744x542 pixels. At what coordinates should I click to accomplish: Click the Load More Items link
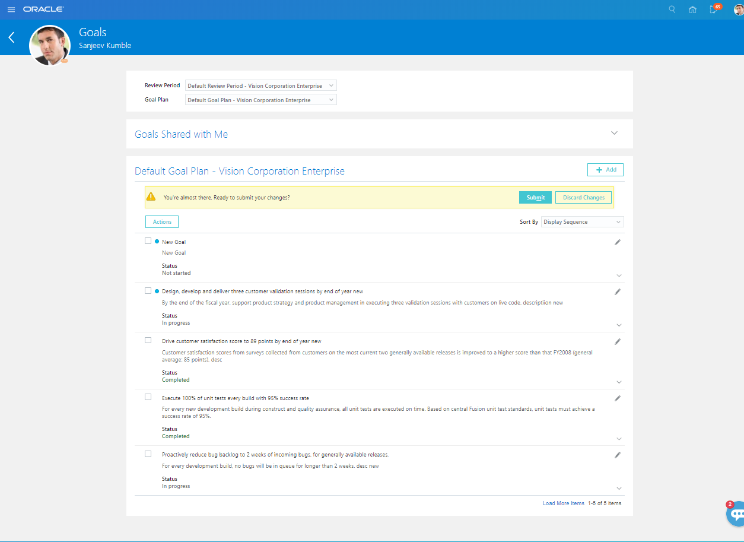click(563, 503)
